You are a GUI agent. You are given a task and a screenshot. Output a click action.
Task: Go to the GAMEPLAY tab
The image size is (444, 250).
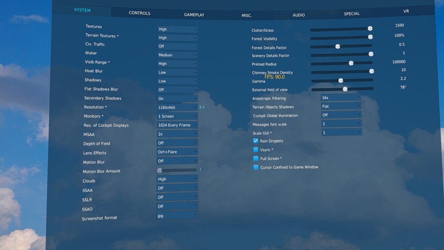(x=194, y=15)
